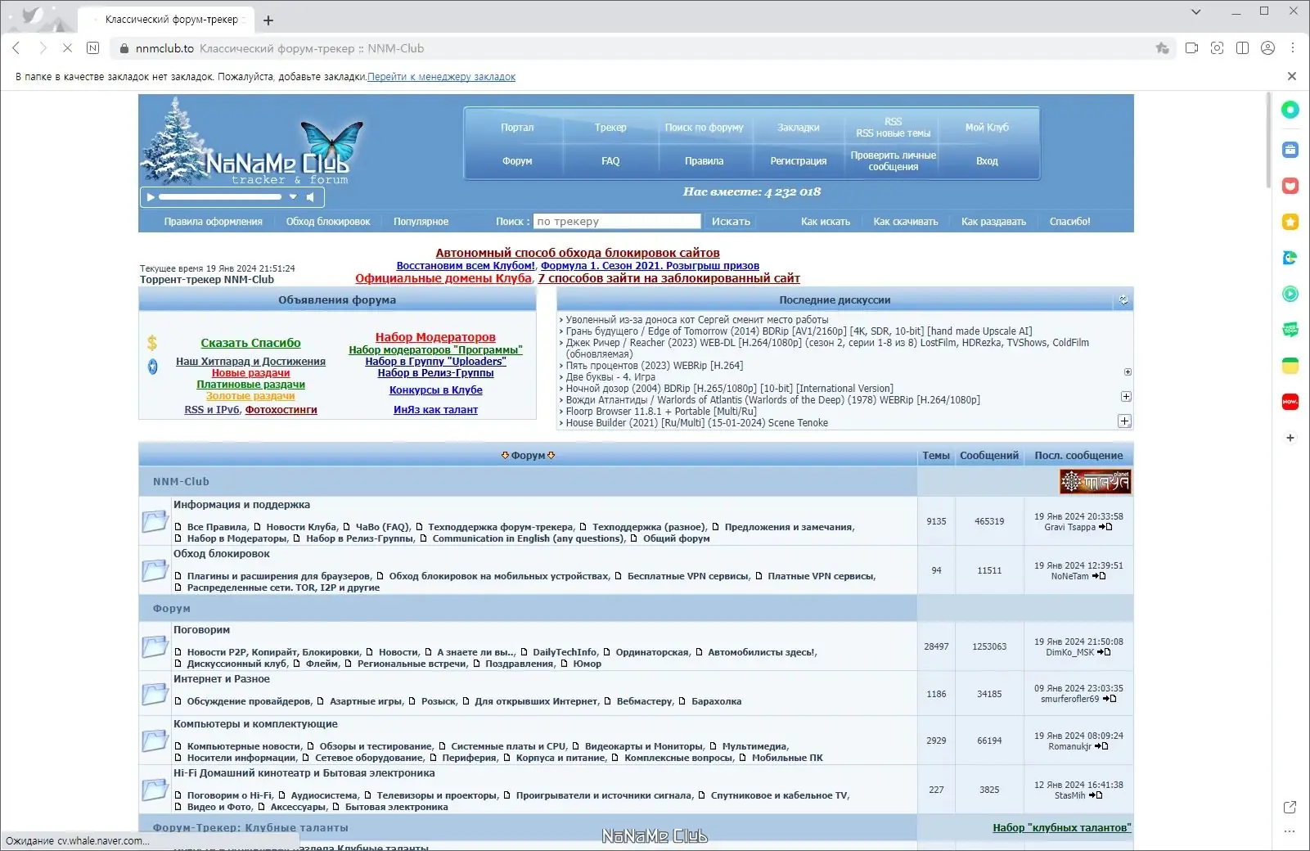The height and width of the screenshot is (851, 1310).
Task: Open the Трекер menu item
Action: click(x=610, y=128)
